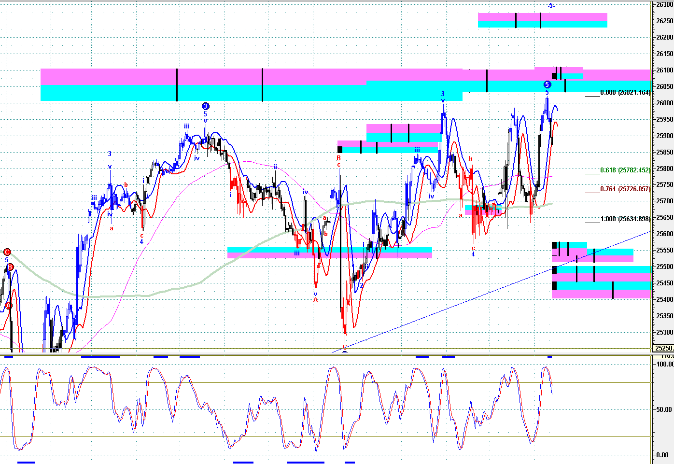Viewport: 674px width, 464px height.
Task: Click the 0.764 (25726.057) Fibonacci label
Action: (x=625, y=189)
